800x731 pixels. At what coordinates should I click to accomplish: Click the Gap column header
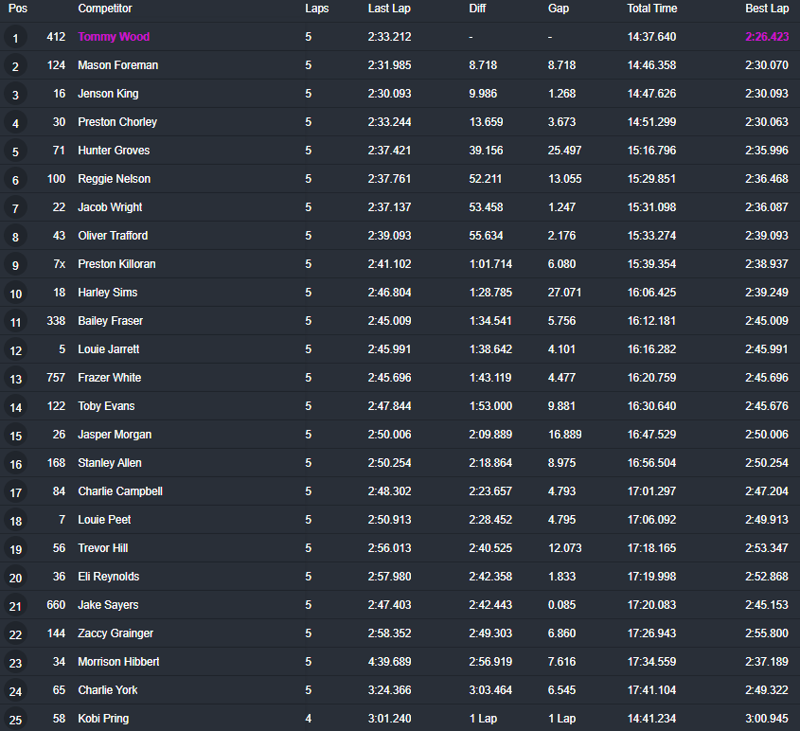click(x=559, y=9)
